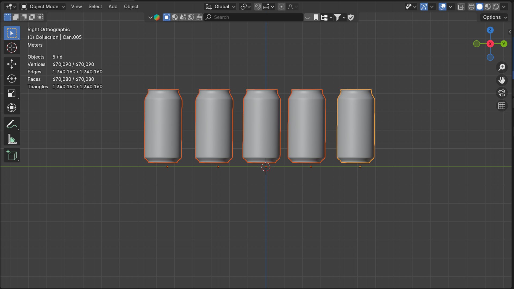Select the Add Cube tool

point(12,155)
